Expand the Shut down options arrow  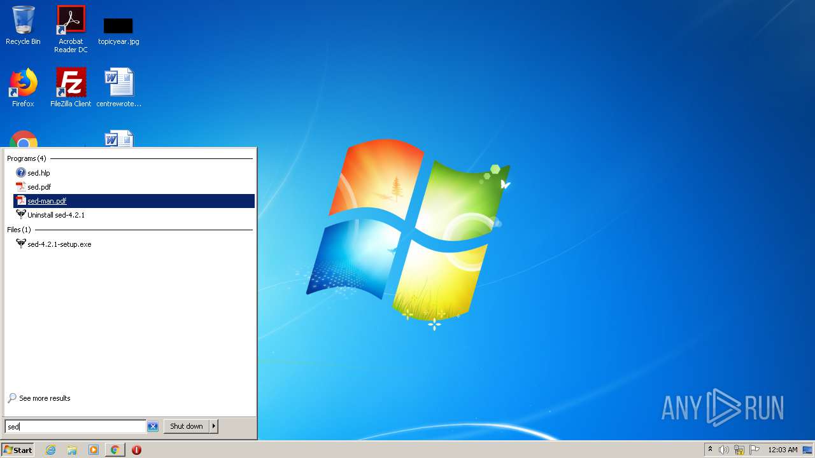214,426
